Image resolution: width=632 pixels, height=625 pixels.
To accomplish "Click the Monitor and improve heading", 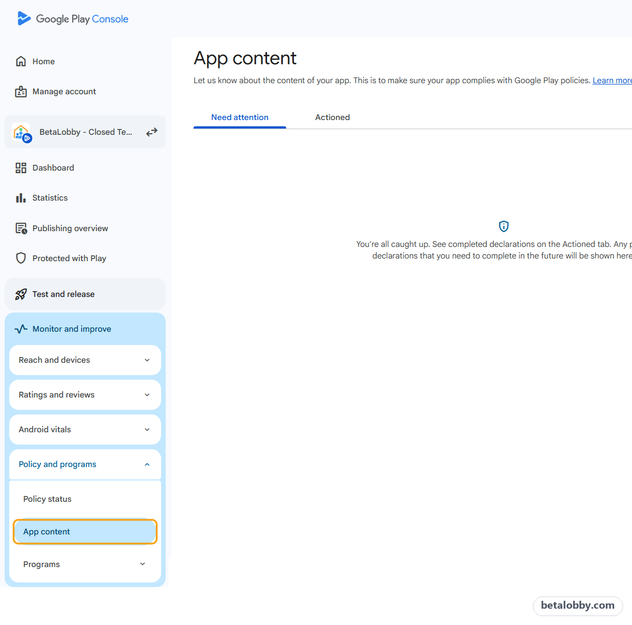I will (x=72, y=329).
